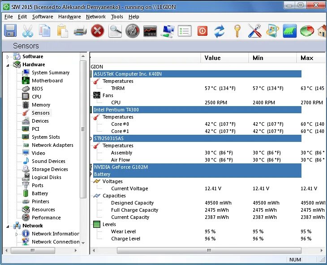Click the tree panel vertical scrollbar thumb

(83, 129)
